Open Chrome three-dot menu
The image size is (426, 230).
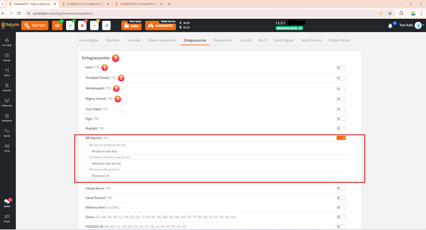(x=421, y=13)
